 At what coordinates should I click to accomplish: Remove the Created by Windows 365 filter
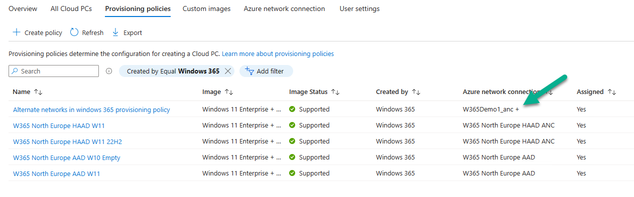point(228,71)
